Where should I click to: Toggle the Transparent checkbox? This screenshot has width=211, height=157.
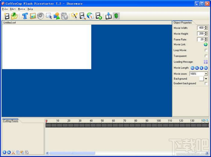[206, 56]
